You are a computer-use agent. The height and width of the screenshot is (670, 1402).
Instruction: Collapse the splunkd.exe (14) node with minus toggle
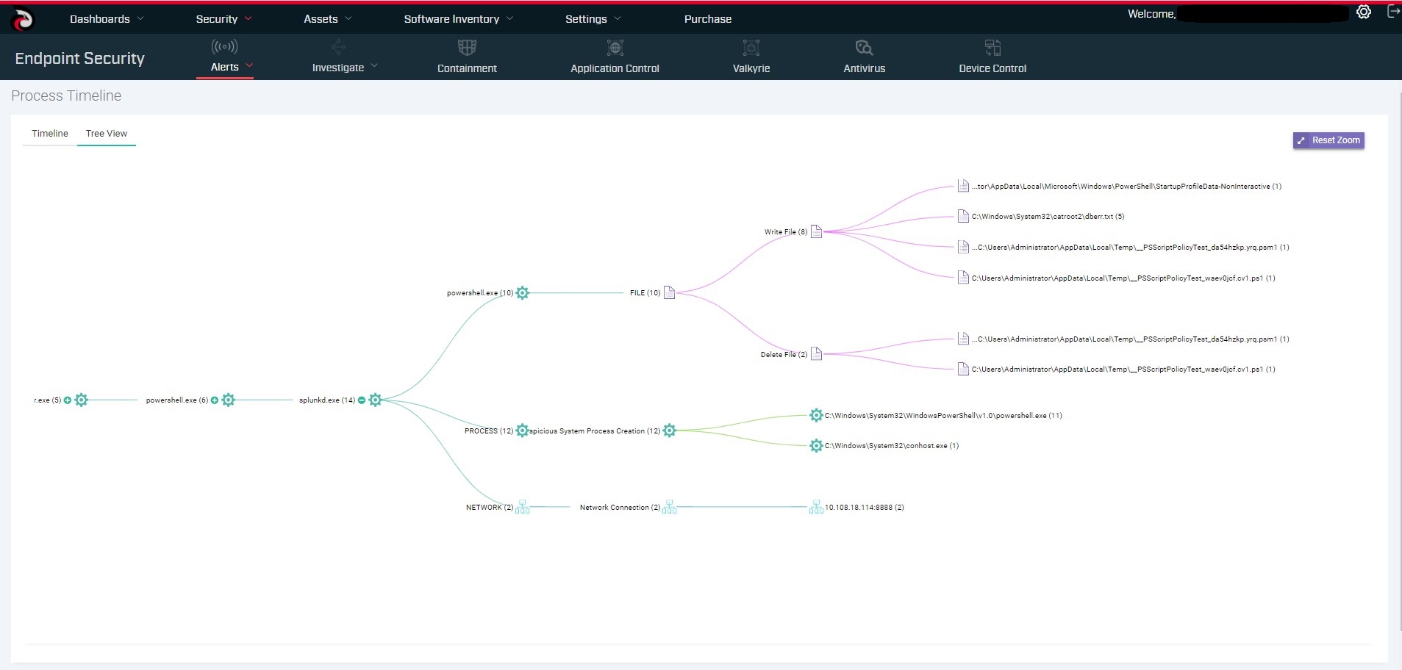click(x=362, y=400)
